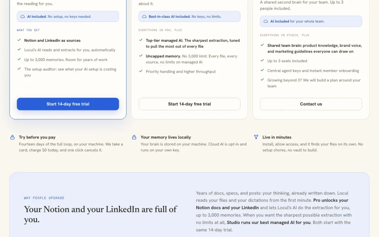This screenshot has height=237, width=379.
Task: Click the Contact us button
Action: coord(311,104)
